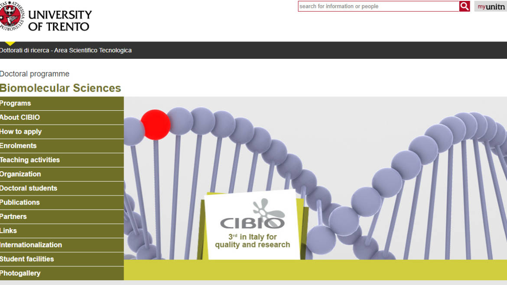Viewport: 507px width, 285px height.
Task: Open the Doctoral students page
Action: pyautogui.click(x=62, y=189)
